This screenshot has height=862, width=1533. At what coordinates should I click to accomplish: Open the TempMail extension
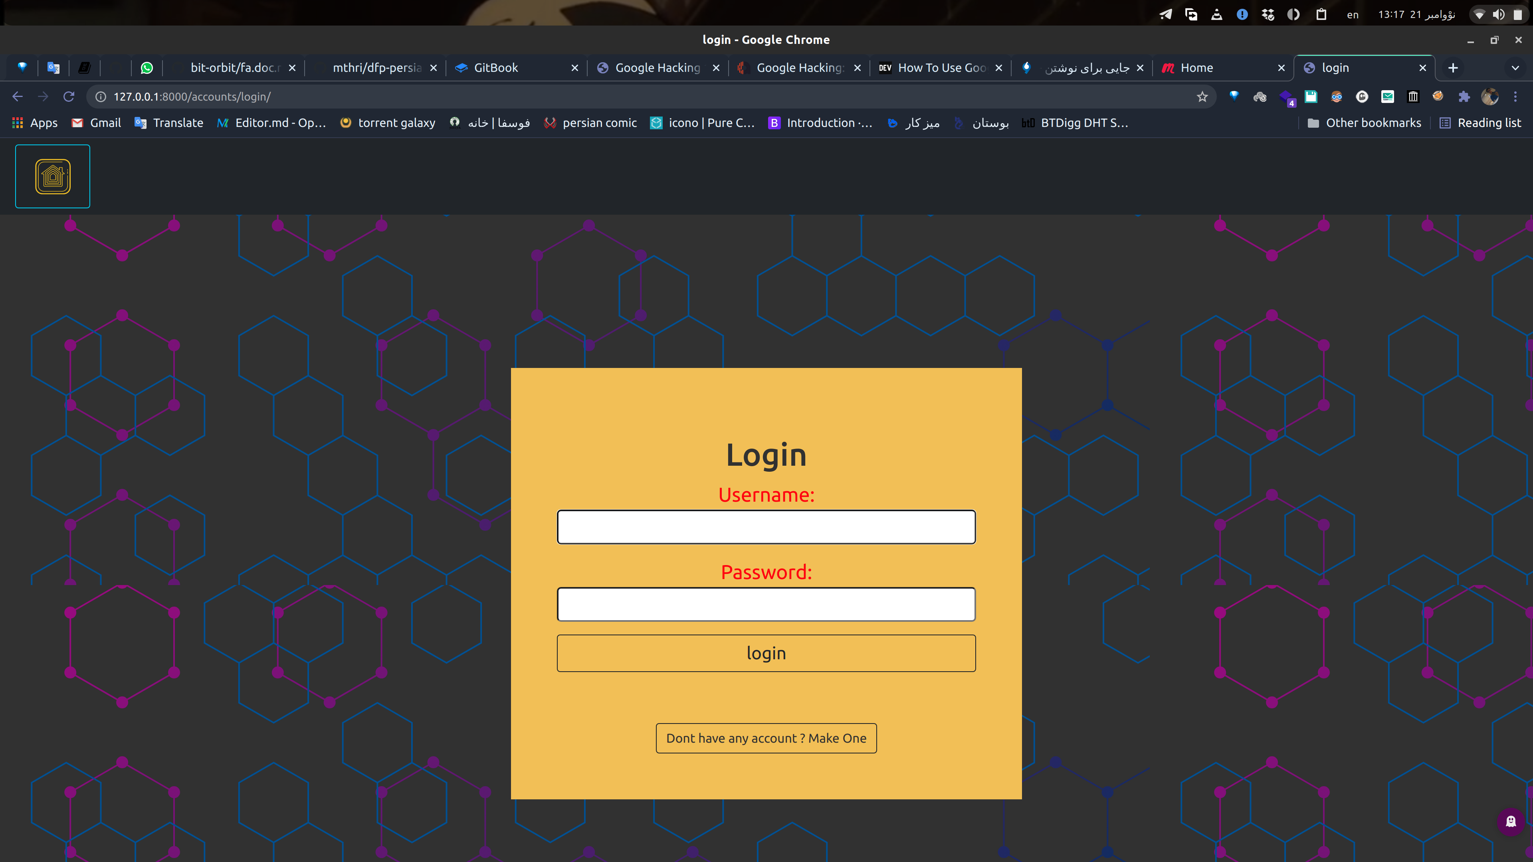pyautogui.click(x=1388, y=96)
